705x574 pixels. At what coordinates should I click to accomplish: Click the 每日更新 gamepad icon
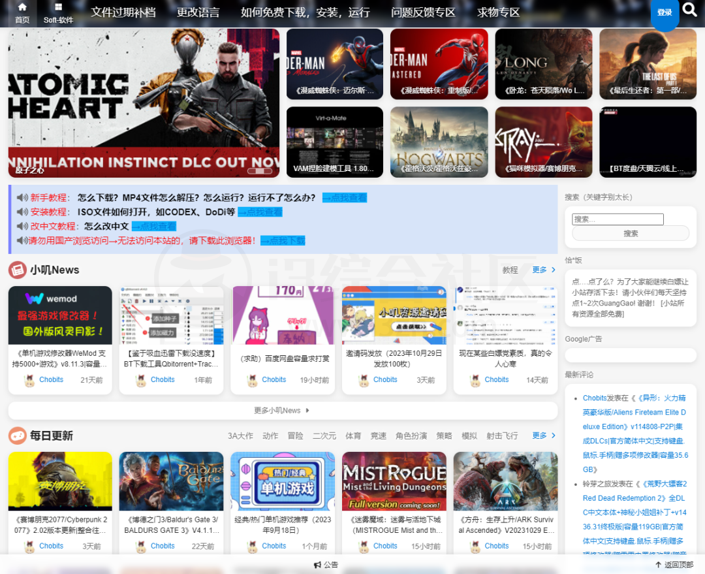tap(17, 436)
